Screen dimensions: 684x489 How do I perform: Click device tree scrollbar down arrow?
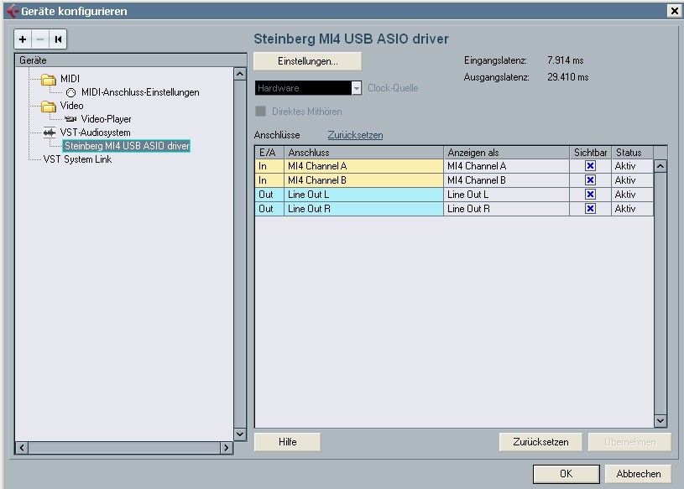[x=240, y=434]
